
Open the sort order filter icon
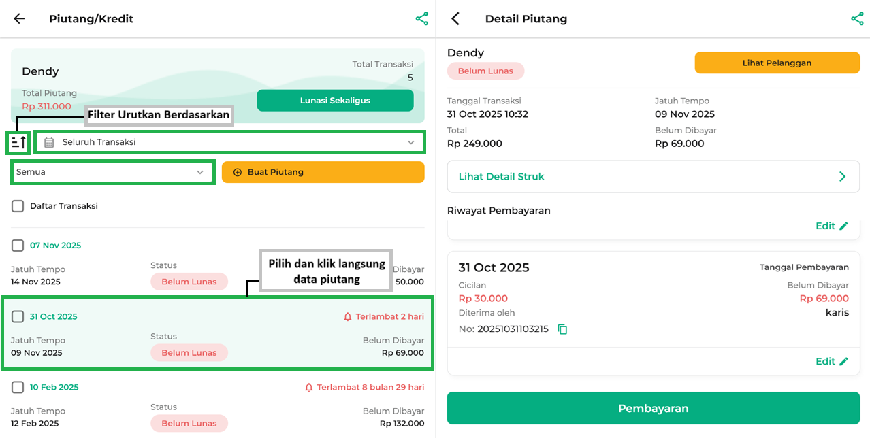pos(18,143)
